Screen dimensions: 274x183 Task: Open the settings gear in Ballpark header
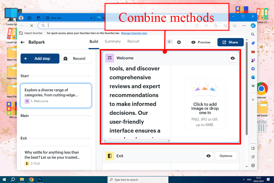coord(179,42)
